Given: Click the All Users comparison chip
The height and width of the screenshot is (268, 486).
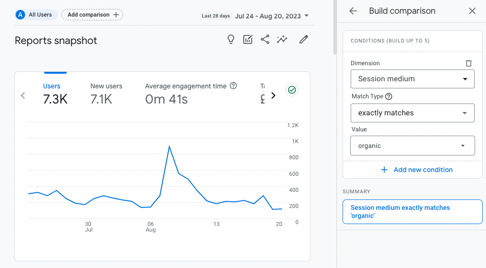Looking at the screenshot, I should pos(35,15).
